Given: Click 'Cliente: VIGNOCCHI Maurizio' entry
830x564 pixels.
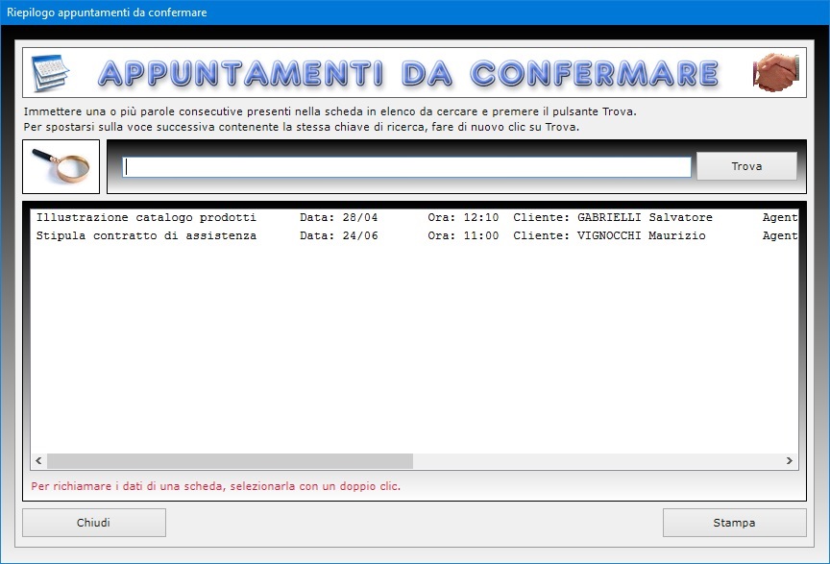Looking at the screenshot, I should 609,235.
